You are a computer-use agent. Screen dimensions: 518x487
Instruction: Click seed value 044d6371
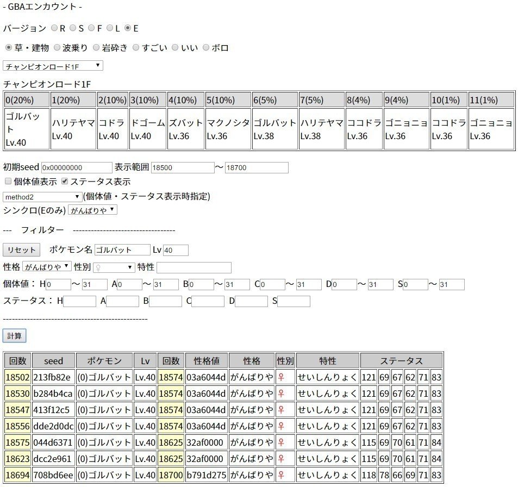(53, 442)
